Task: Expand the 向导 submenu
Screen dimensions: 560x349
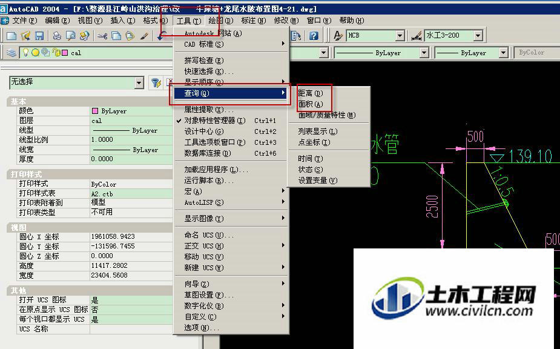Action: coord(231,284)
